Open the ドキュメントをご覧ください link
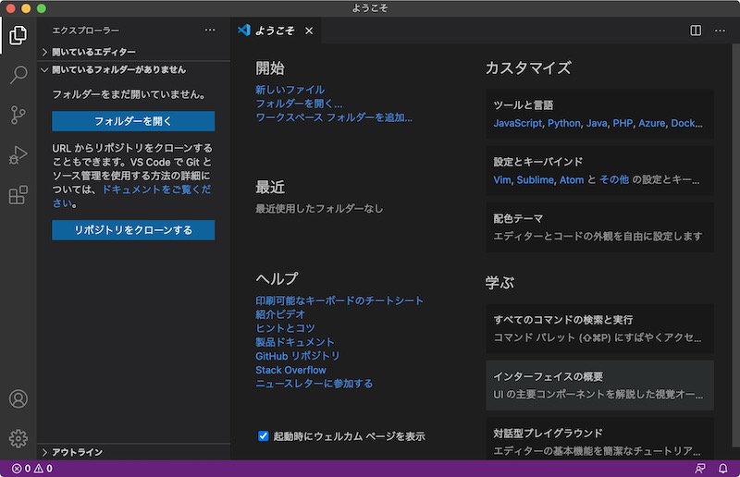 click(x=156, y=190)
